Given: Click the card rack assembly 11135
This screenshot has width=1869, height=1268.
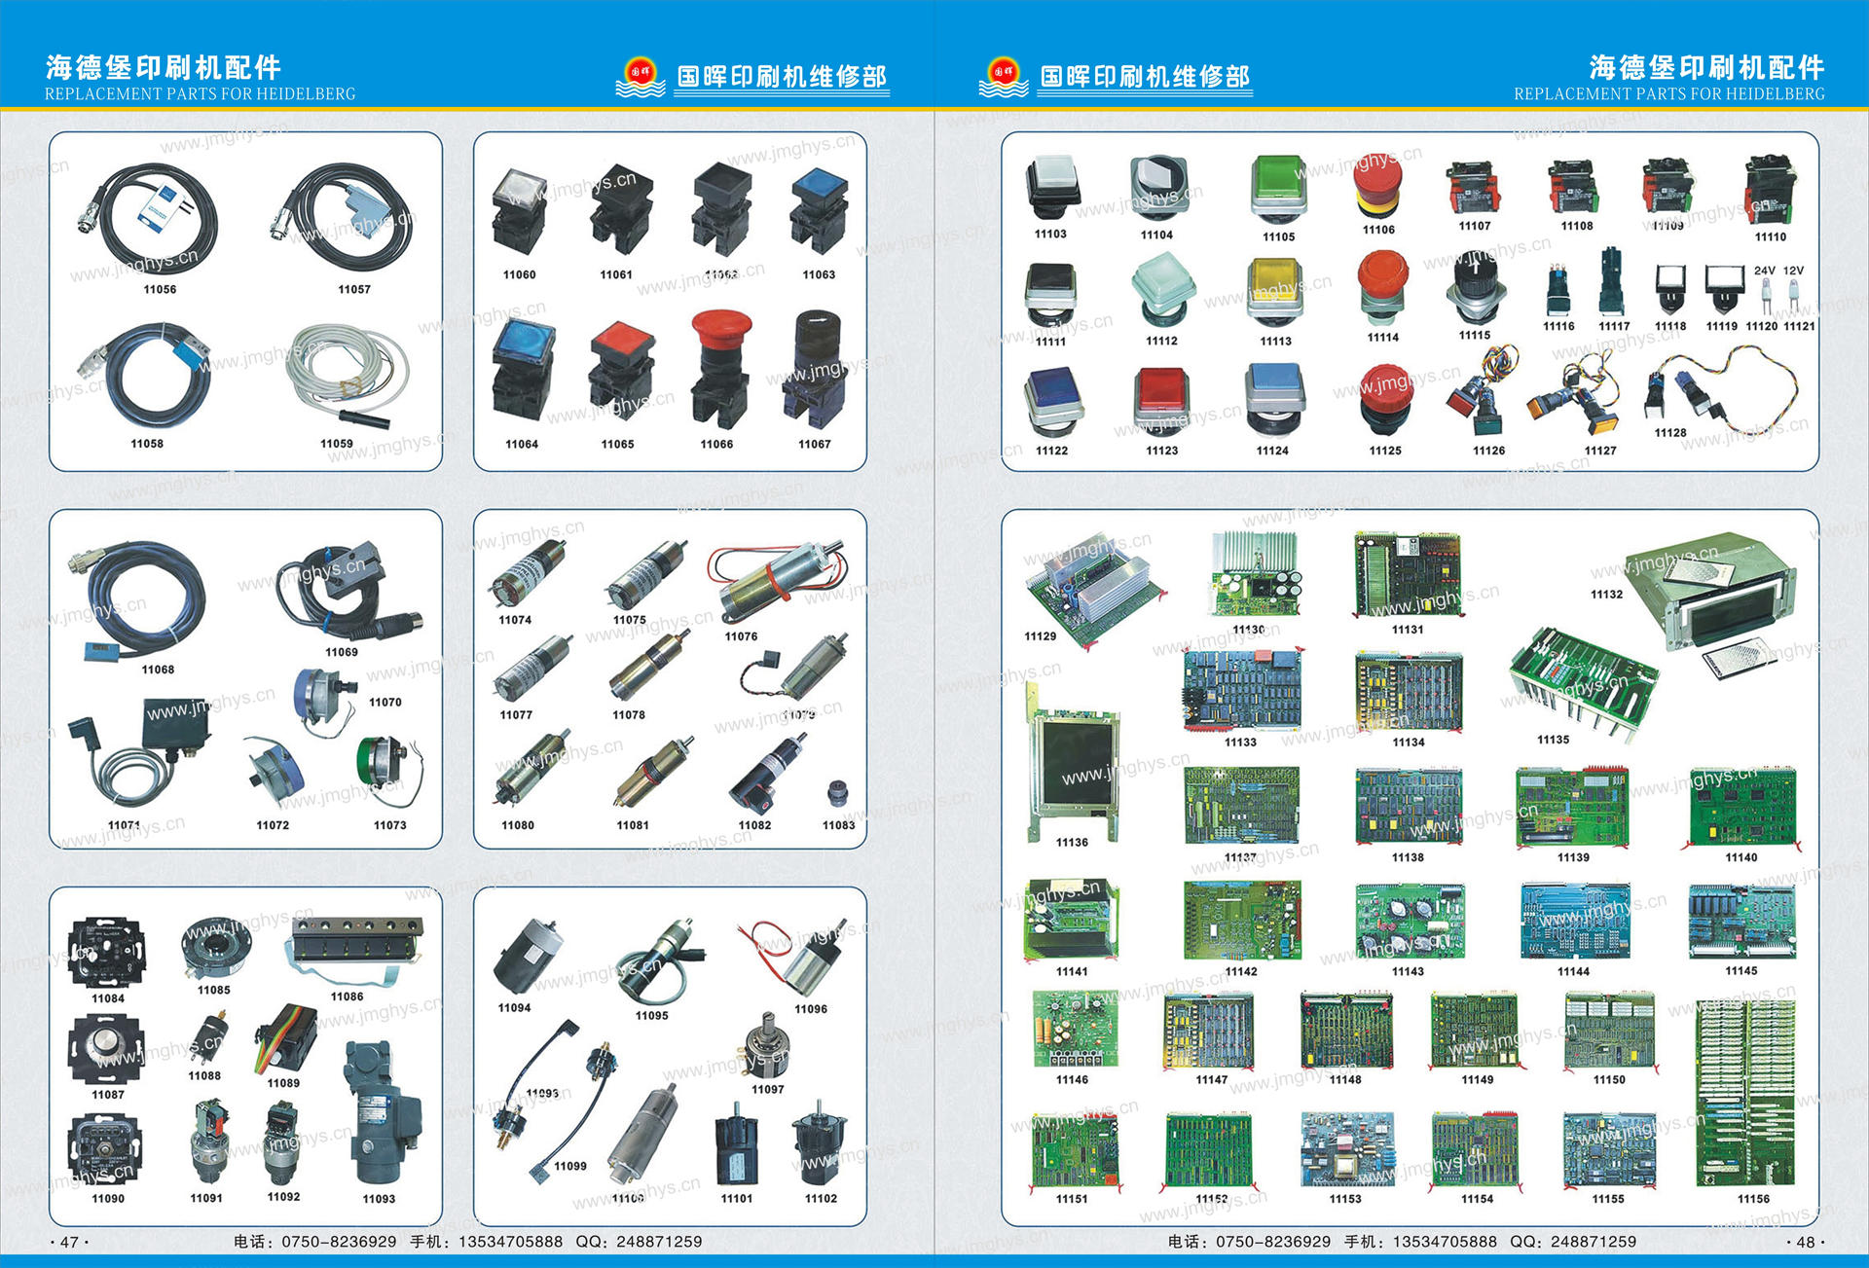Looking at the screenshot, I should coord(1583,684).
